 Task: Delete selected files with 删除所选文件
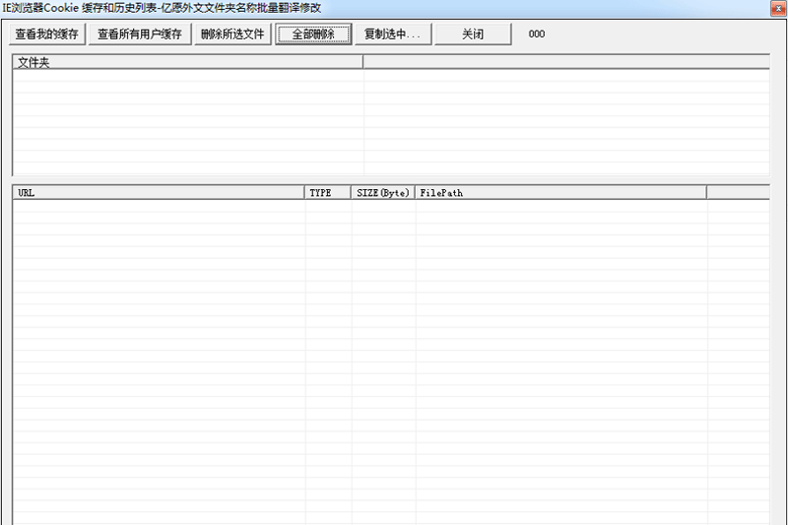(x=232, y=34)
